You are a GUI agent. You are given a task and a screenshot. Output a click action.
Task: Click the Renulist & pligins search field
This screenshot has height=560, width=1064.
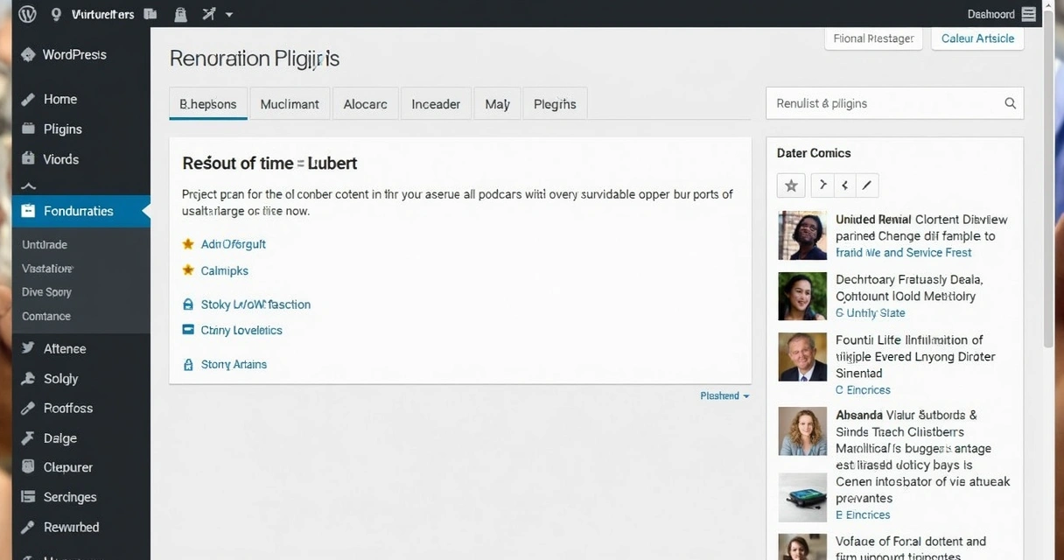[884, 103]
